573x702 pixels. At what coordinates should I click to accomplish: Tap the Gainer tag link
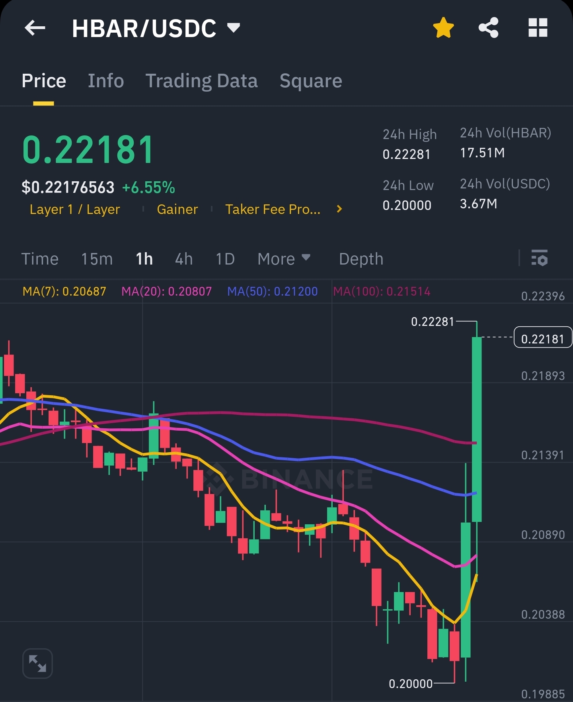coord(177,209)
